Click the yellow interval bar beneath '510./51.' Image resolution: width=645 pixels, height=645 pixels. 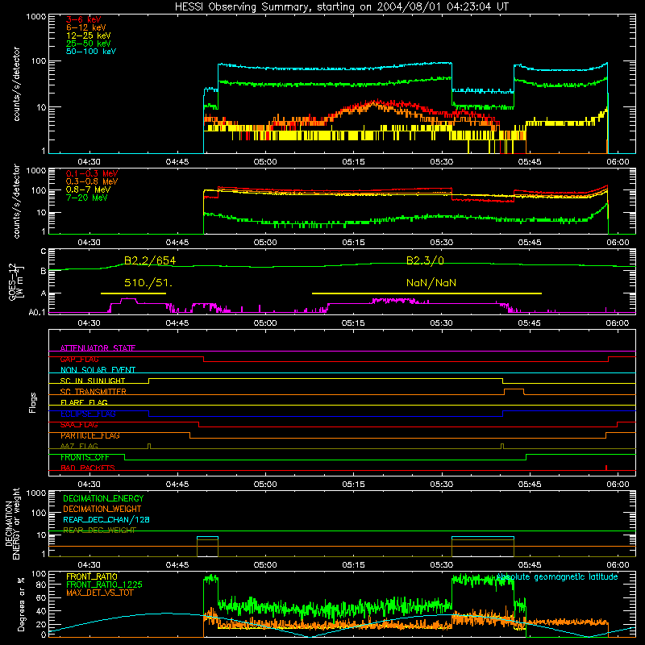133,293
